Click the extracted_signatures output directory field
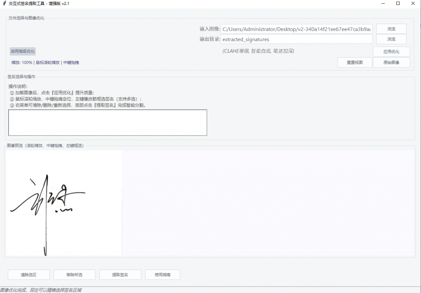This screenshot has width=421, height=293. pyautogui.click(x=296, y=39)
